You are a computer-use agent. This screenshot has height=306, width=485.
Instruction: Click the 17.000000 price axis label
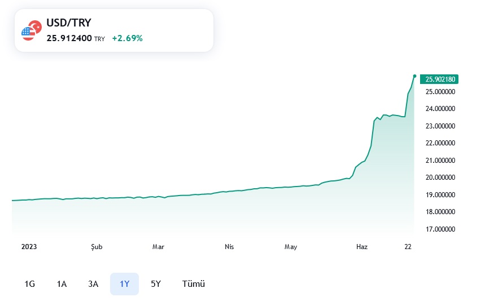440,229
